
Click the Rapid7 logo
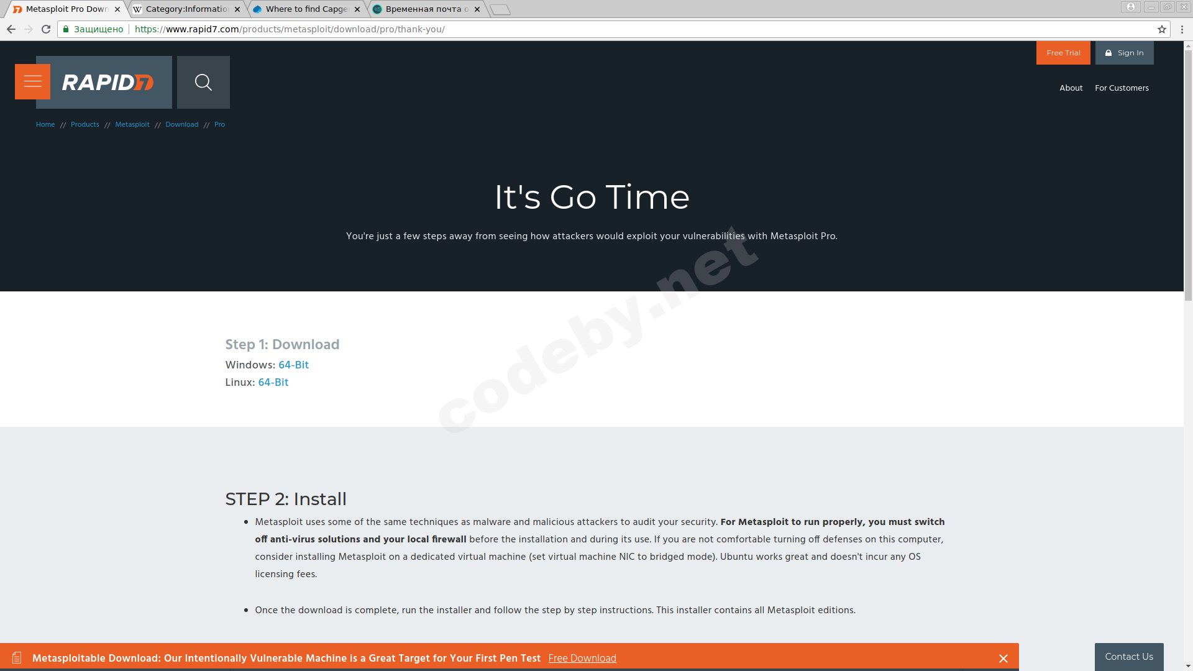[107, 83]
